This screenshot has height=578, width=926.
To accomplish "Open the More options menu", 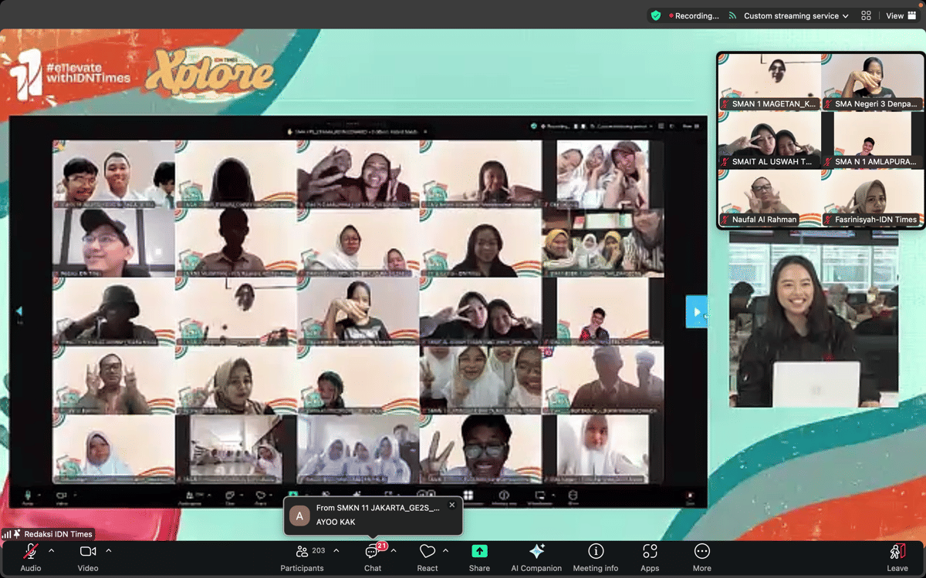I will 701,557.
